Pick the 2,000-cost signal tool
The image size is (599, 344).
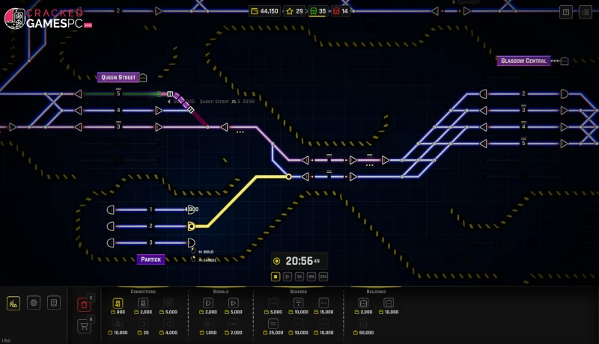click(x=209, y=304)
